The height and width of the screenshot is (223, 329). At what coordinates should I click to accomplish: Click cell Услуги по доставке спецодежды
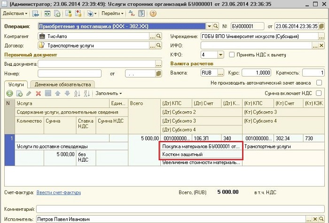71,146
